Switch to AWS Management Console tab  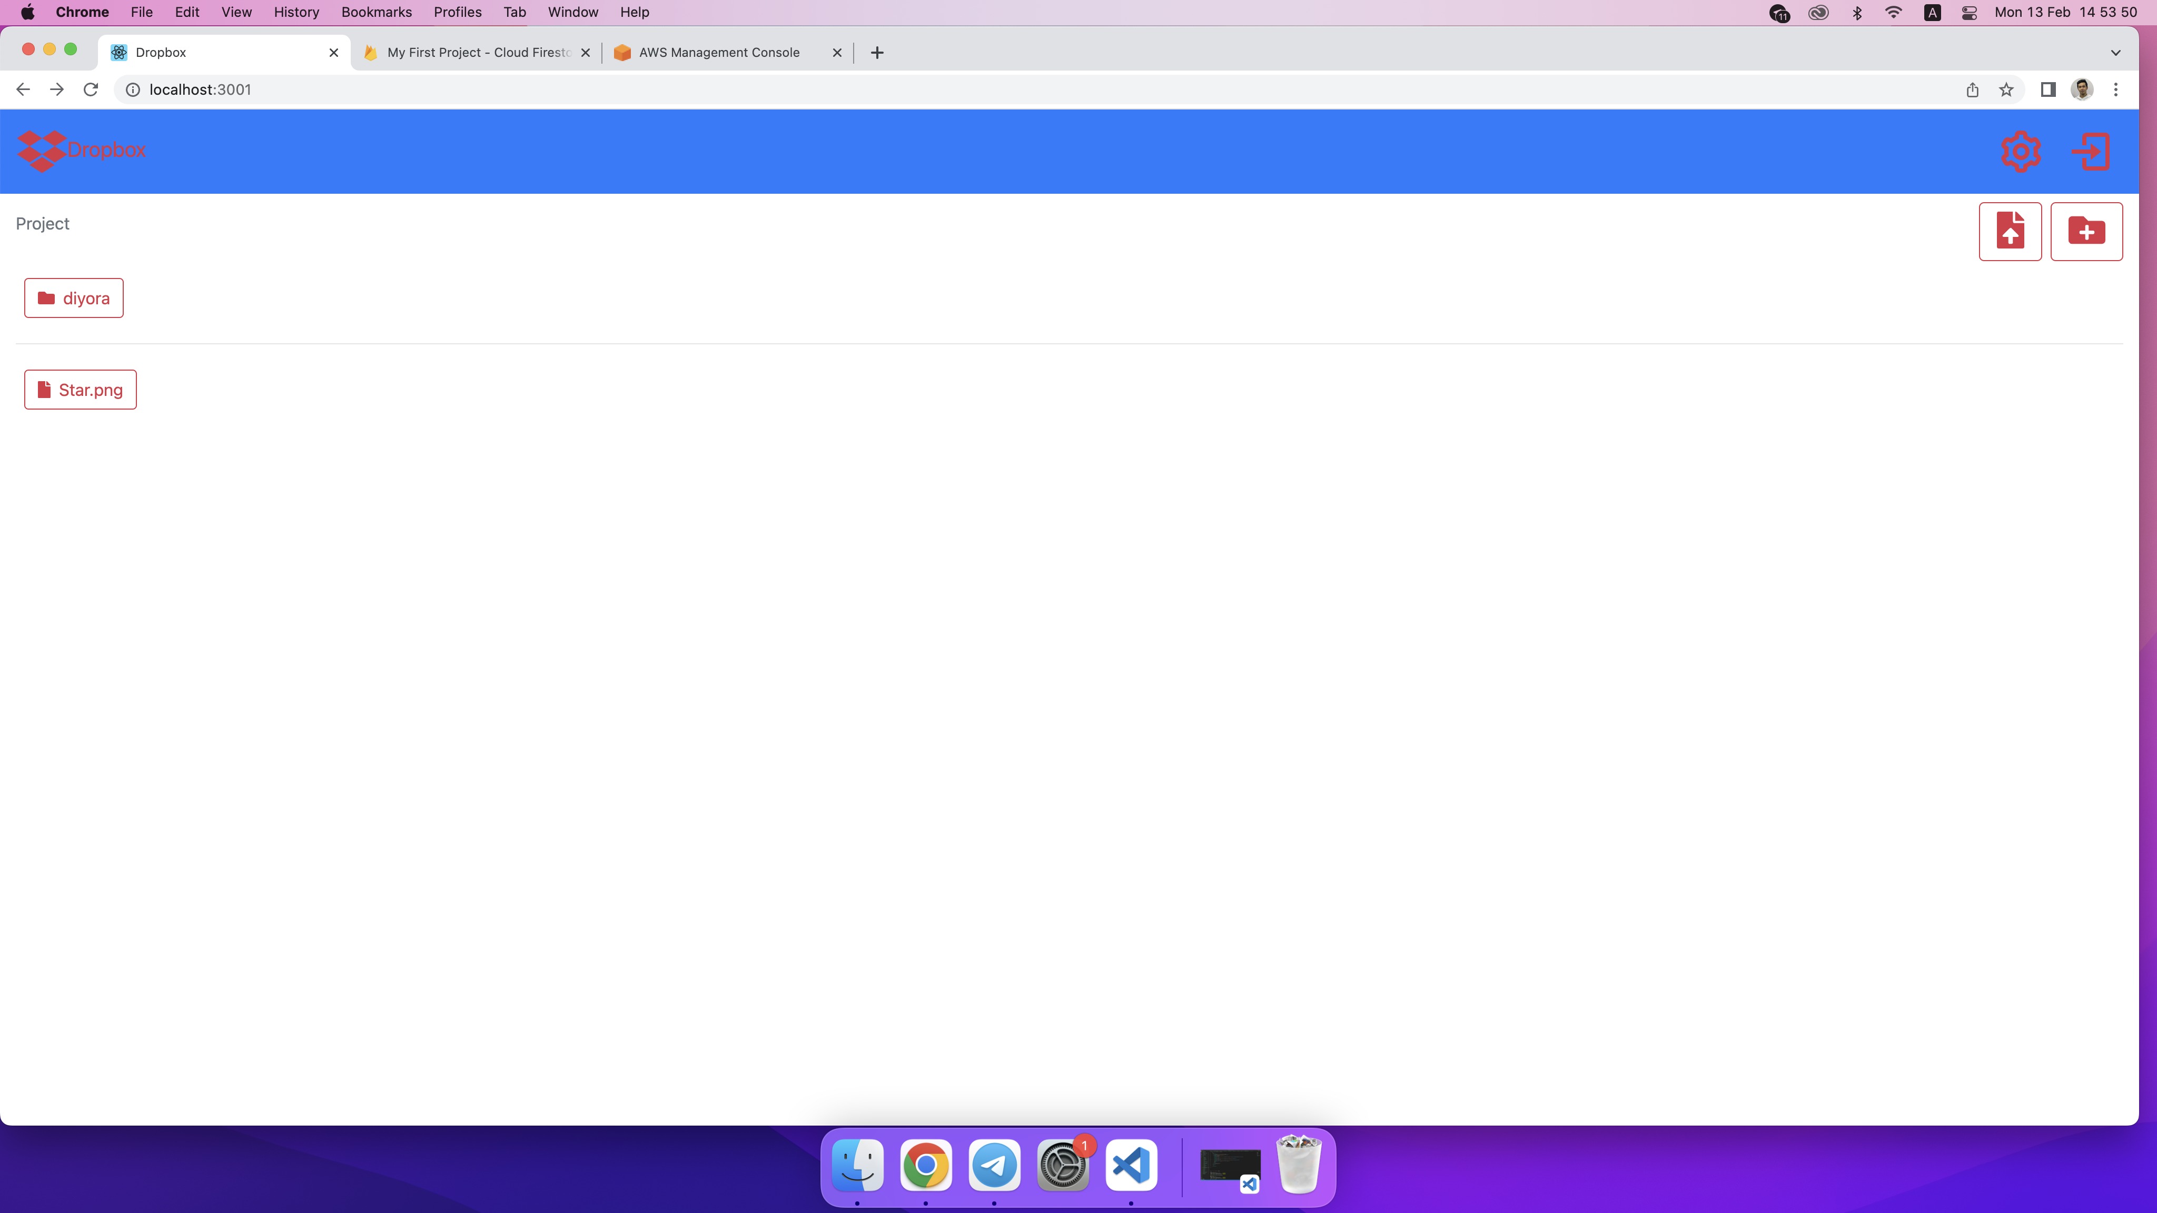click(718, 53)
